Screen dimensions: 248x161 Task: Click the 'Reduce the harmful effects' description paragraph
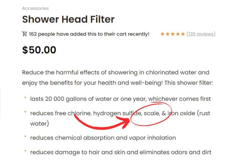[116, 78]
